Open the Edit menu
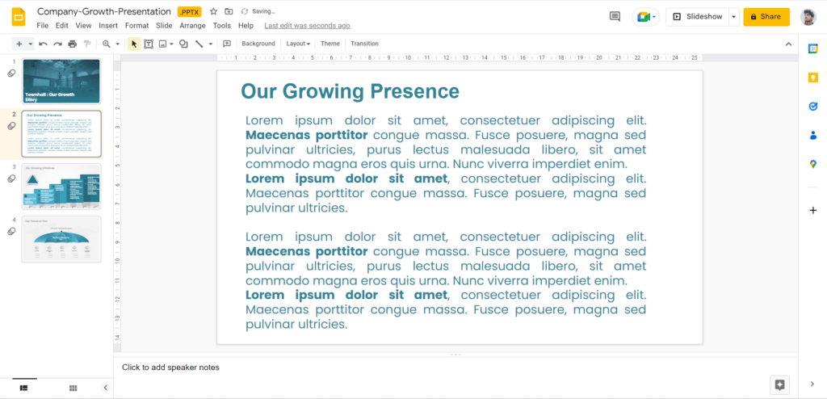Viewport: 827px width, 399px height. coord(61,25)
